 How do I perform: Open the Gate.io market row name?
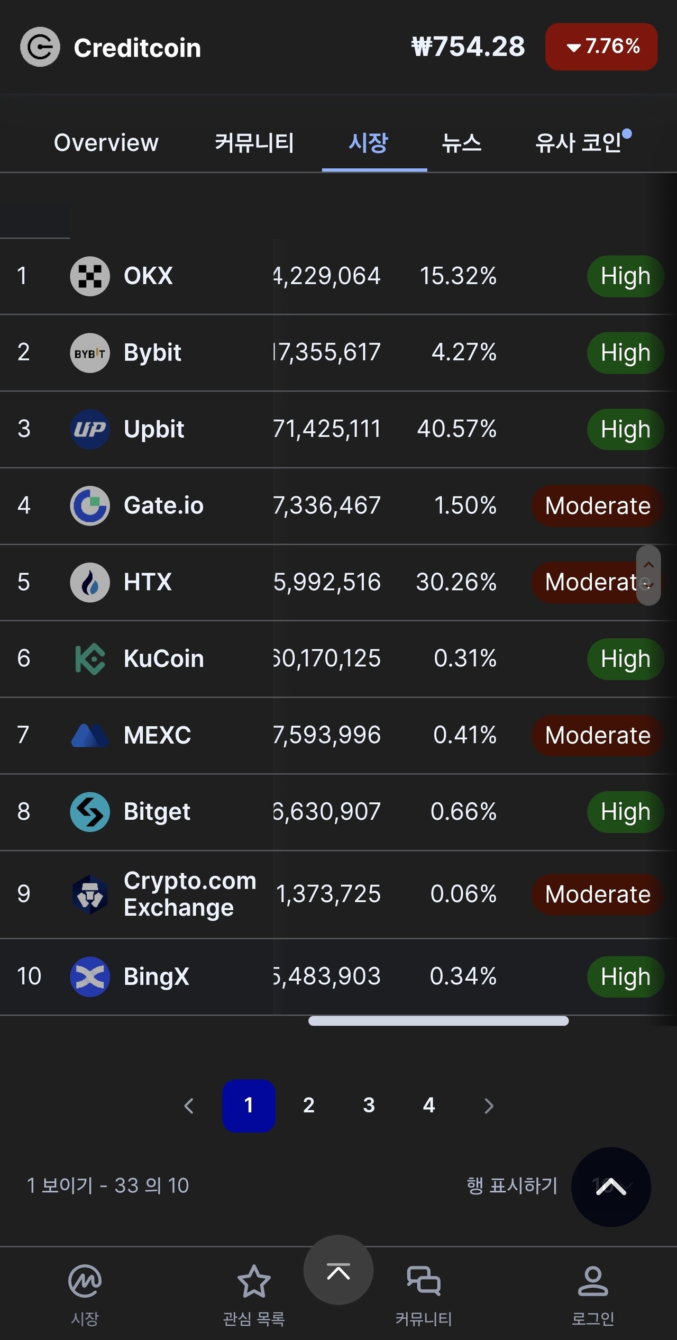point(163,506)
